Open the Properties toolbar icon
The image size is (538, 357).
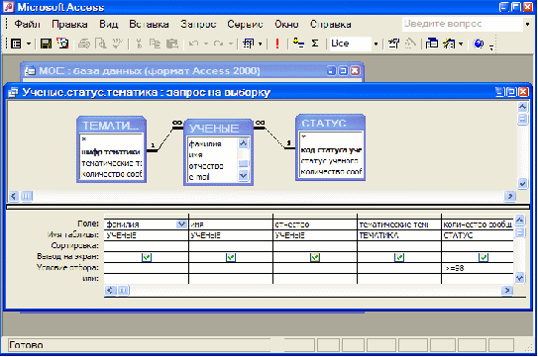[393, 44]
